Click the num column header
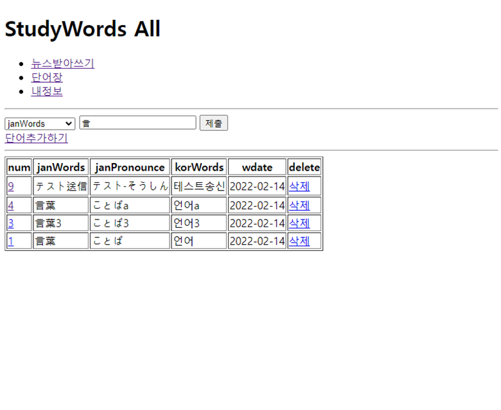501x410 pixels. tap(19, 167)
